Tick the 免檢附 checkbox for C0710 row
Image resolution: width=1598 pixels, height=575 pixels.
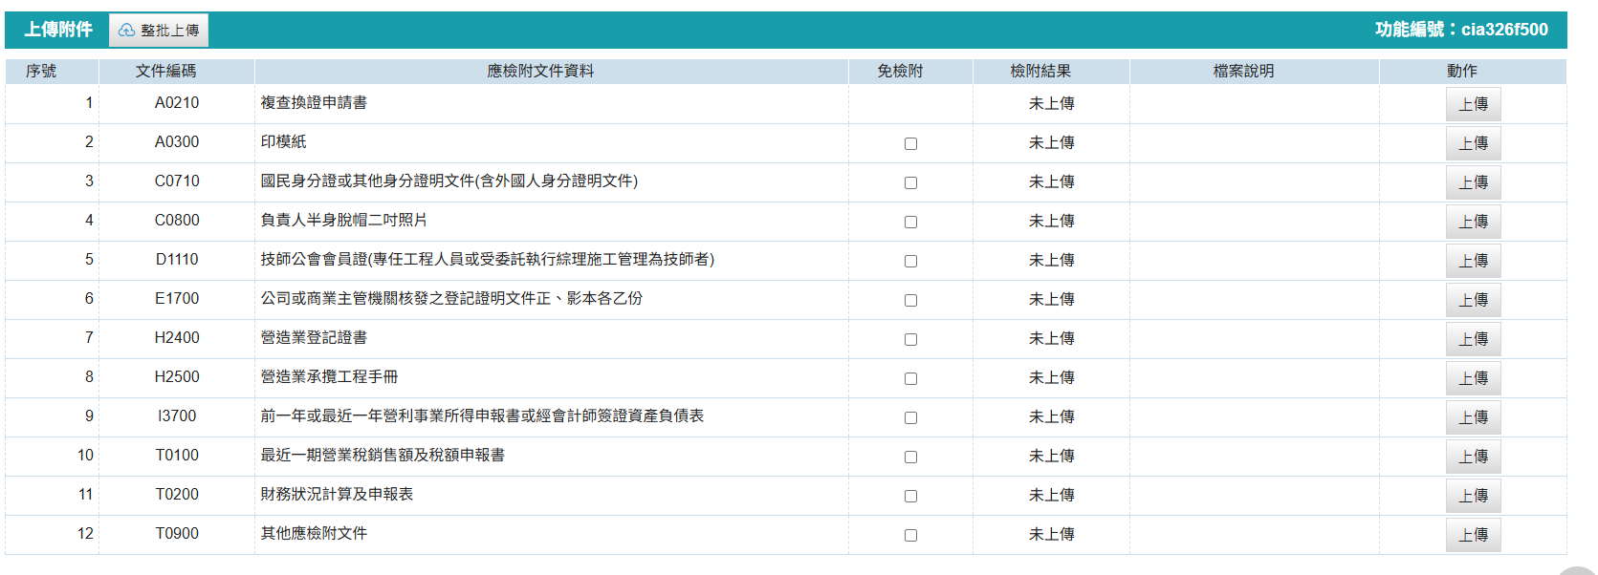pos(910,182)
